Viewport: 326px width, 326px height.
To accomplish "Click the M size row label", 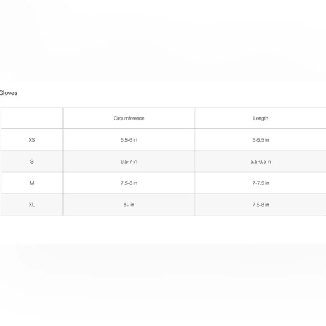I will click(x=32, y=183).
